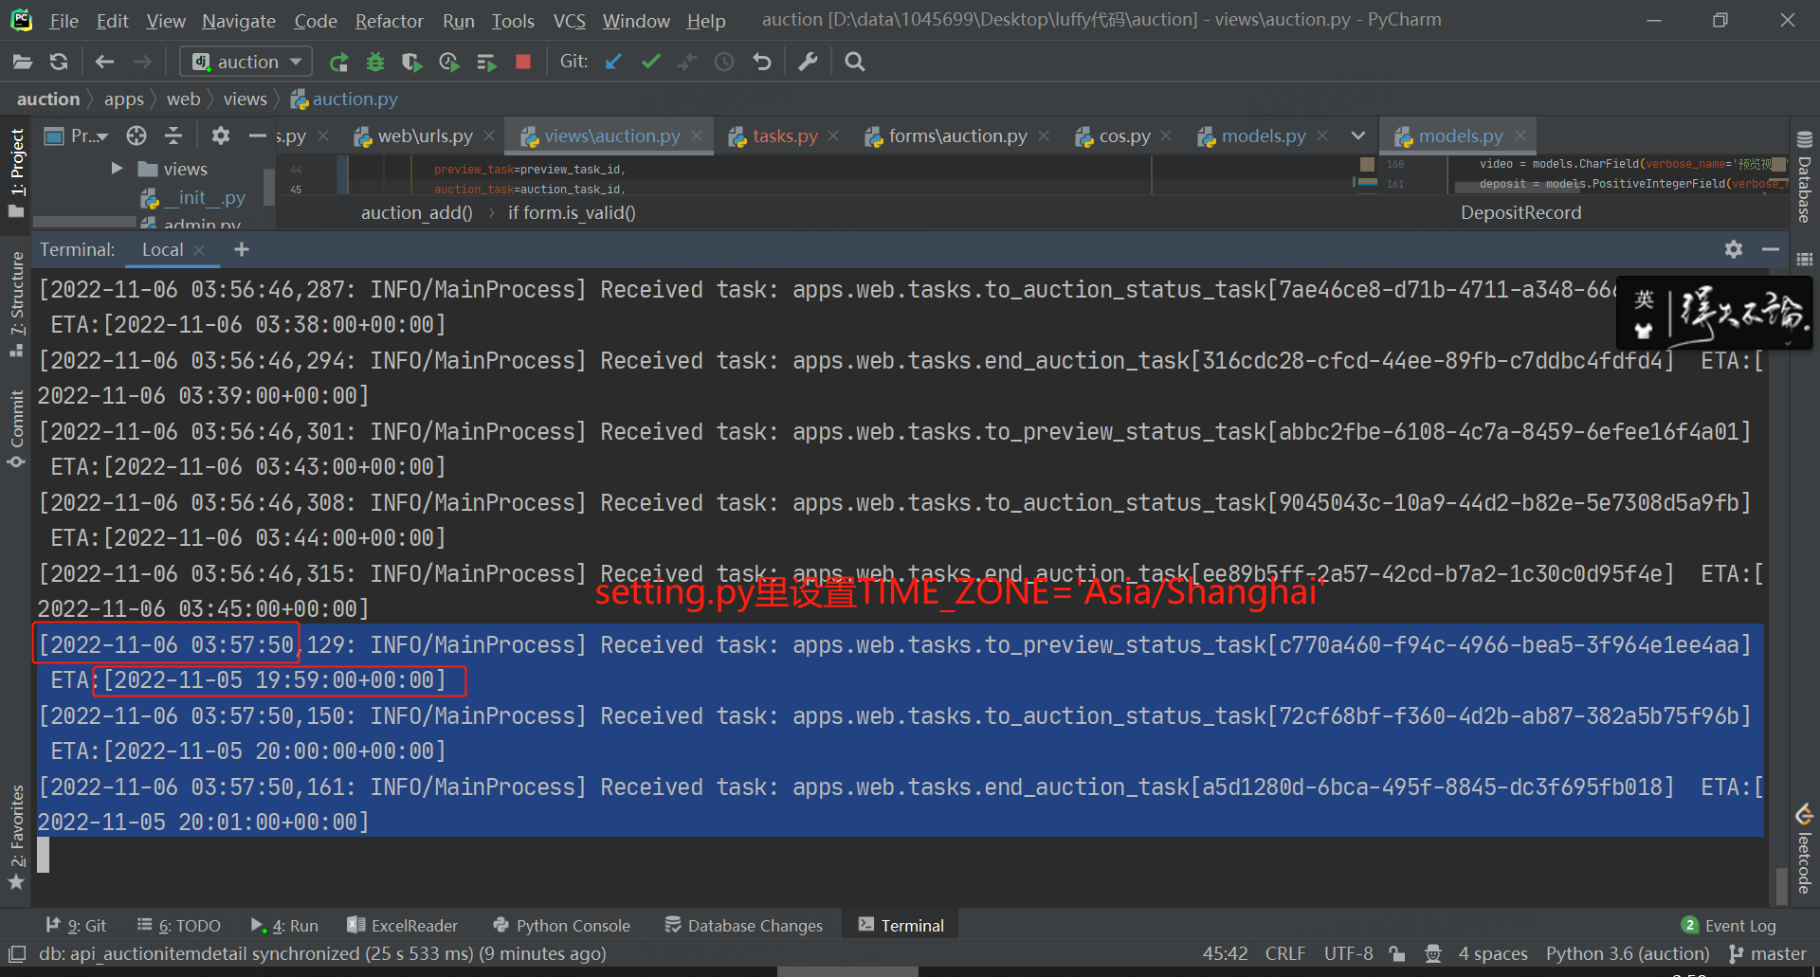Update project via Git blue arrow
The image size is (1820, 977).
[x=613, y=62]
